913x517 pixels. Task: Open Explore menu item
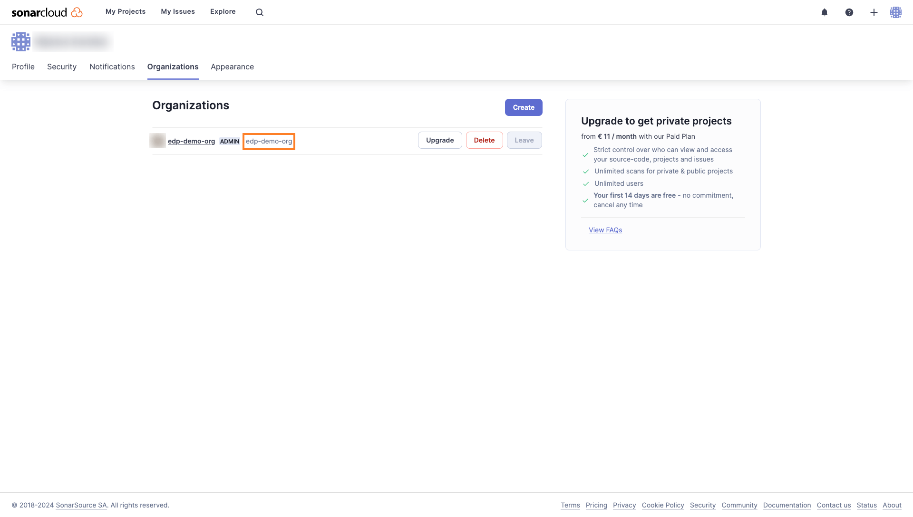pos(223,11)
